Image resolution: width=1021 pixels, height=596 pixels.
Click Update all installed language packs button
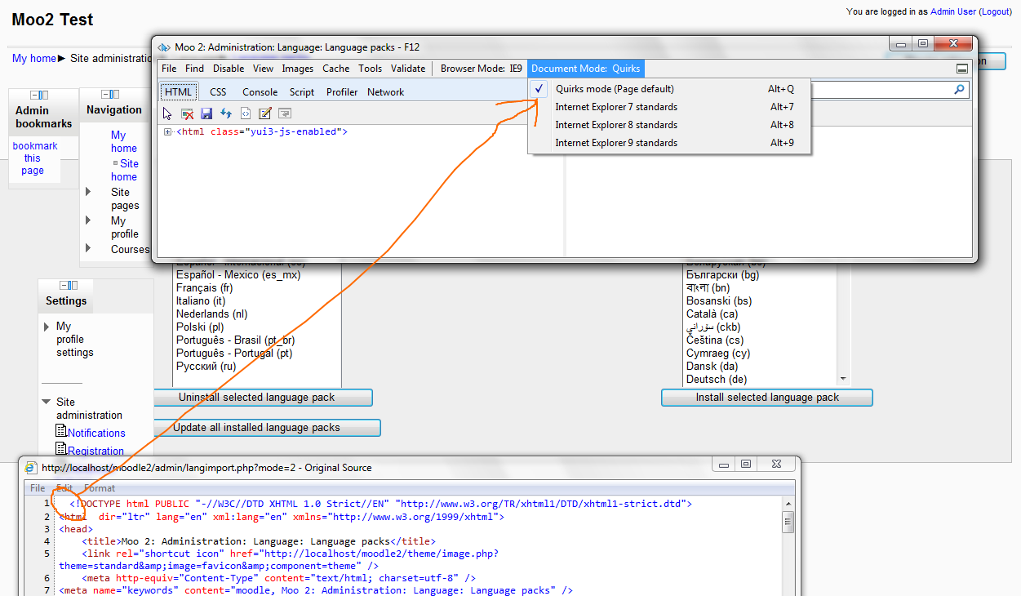click(x=267, y=428)
